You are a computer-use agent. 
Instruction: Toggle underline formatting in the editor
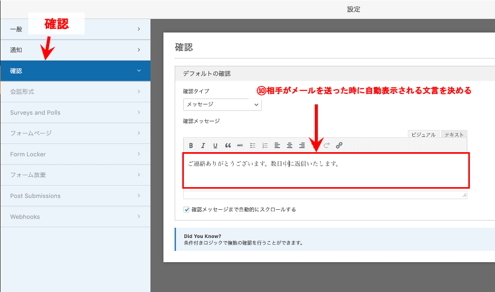(x=215, y=145)
